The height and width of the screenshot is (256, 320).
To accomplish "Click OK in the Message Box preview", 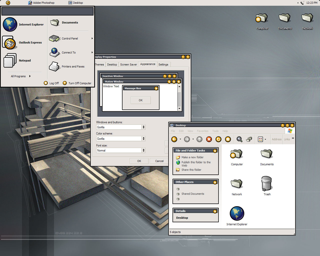I will click(141, 100).
